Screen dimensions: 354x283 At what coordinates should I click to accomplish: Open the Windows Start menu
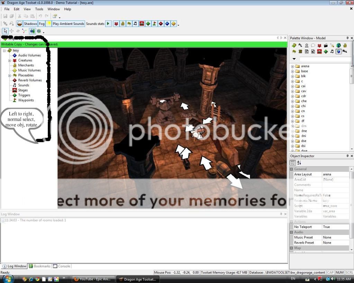[8, 279]
